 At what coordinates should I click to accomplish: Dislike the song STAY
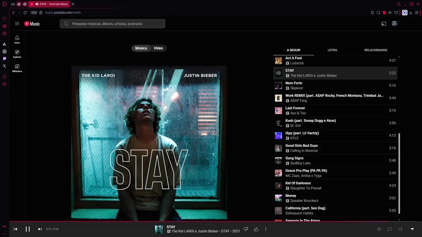click(246, 229)
